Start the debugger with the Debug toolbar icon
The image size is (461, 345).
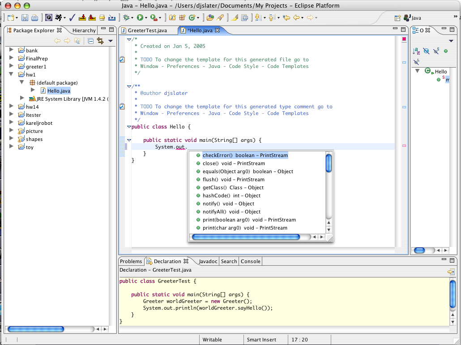[127, 18]
